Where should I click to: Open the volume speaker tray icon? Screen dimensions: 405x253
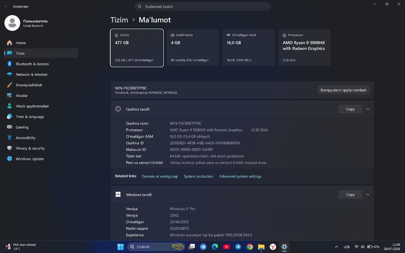point(362,247)
